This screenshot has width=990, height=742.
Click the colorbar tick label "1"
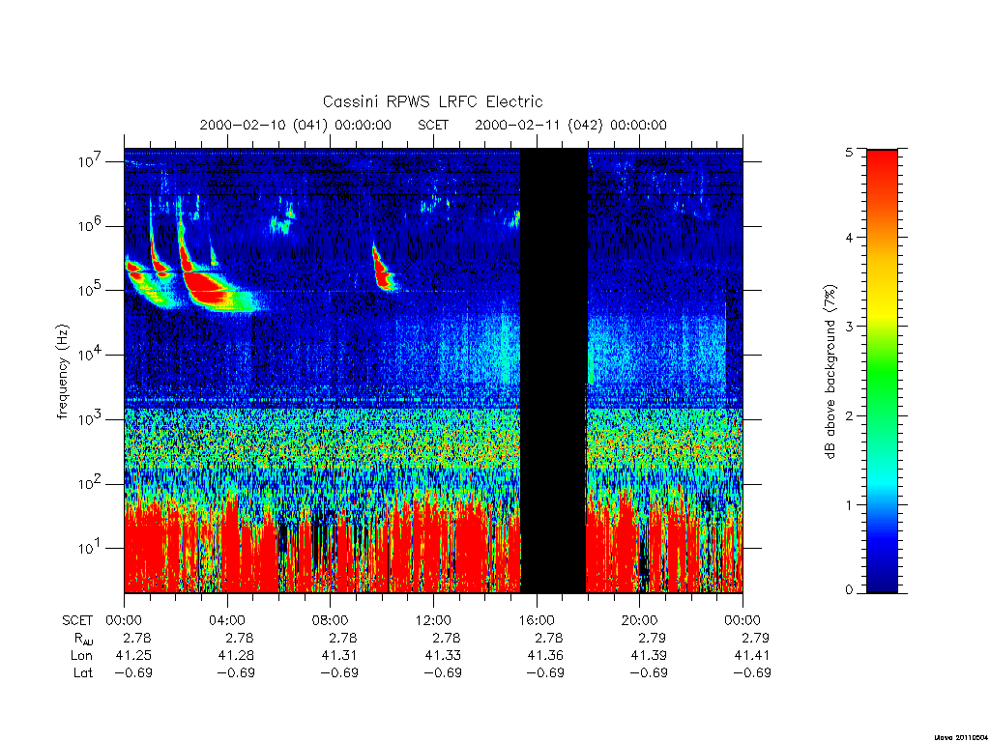(849, 504)
